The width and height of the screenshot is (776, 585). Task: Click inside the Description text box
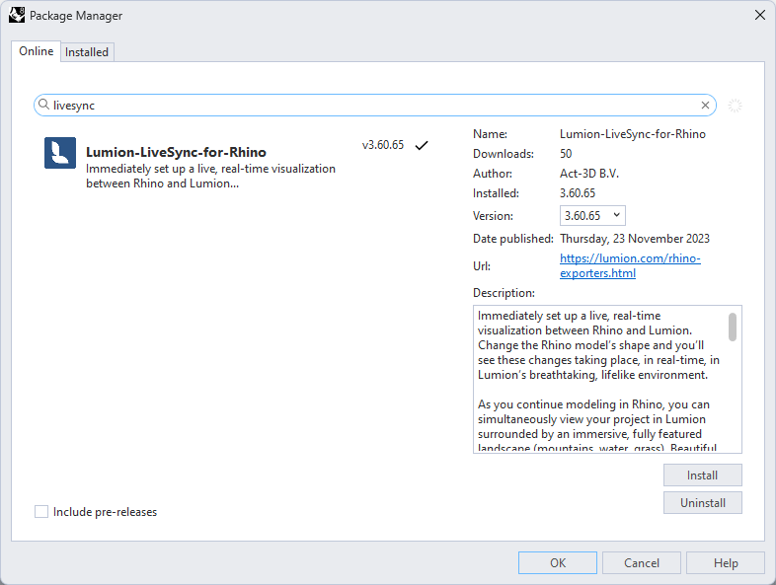607,379
